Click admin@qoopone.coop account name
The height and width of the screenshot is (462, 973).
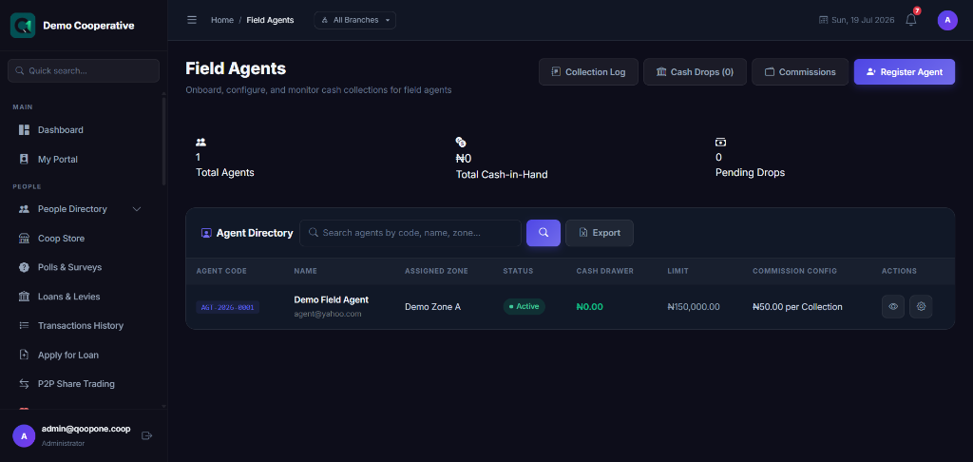86,429
